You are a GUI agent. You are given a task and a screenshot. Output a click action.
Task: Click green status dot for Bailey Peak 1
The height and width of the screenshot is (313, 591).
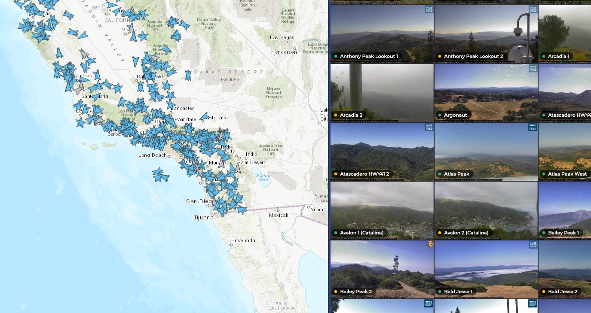[x=543, y=233]
